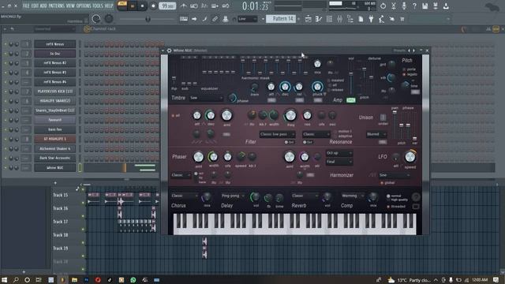Open the Mixer view icon
Screen dimensions: 505x284
point(339,19)
